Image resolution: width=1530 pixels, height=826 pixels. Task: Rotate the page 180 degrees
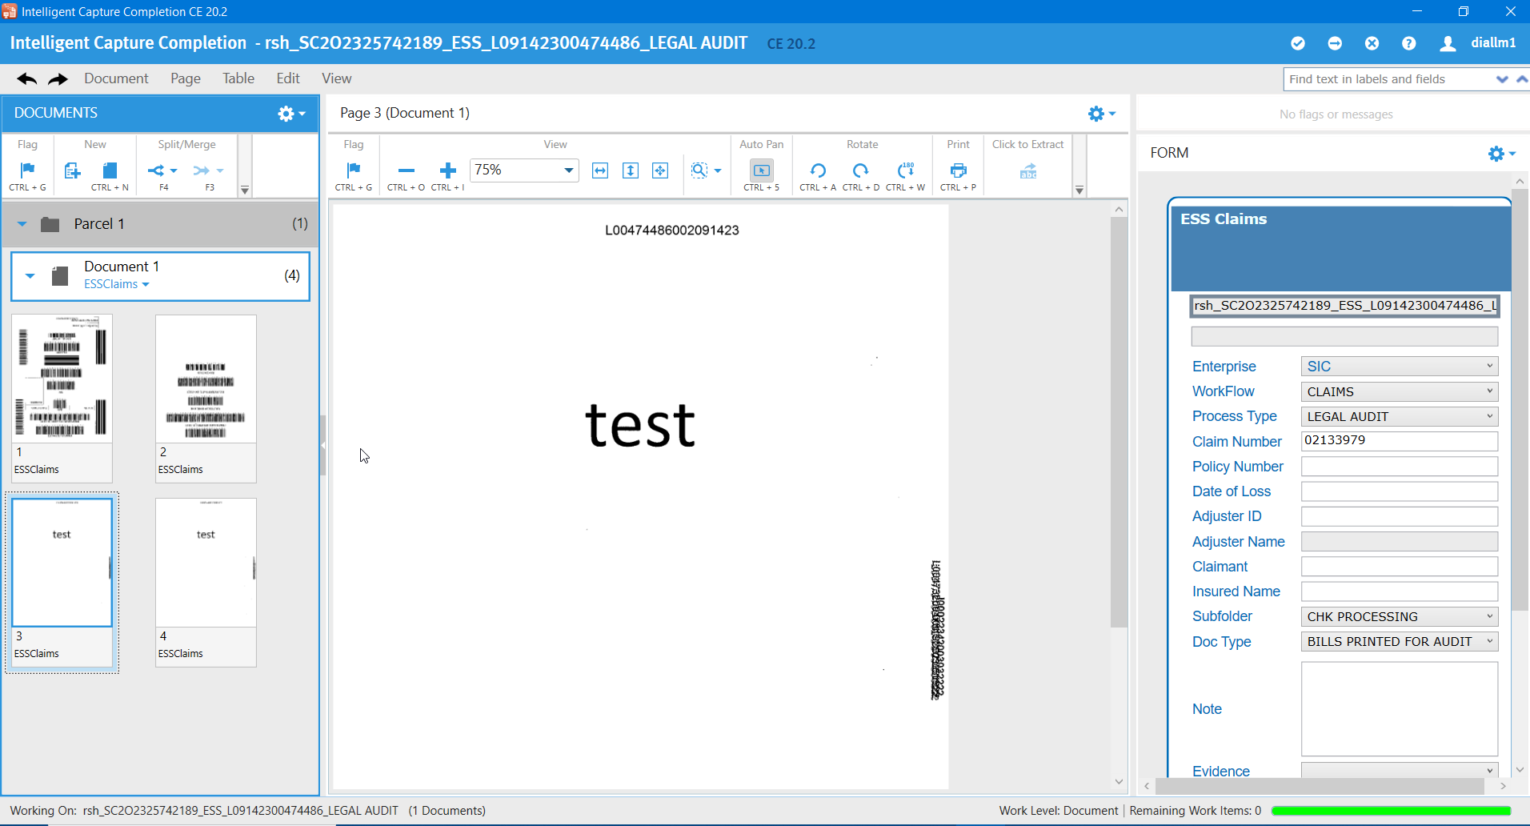coord(906,170)
